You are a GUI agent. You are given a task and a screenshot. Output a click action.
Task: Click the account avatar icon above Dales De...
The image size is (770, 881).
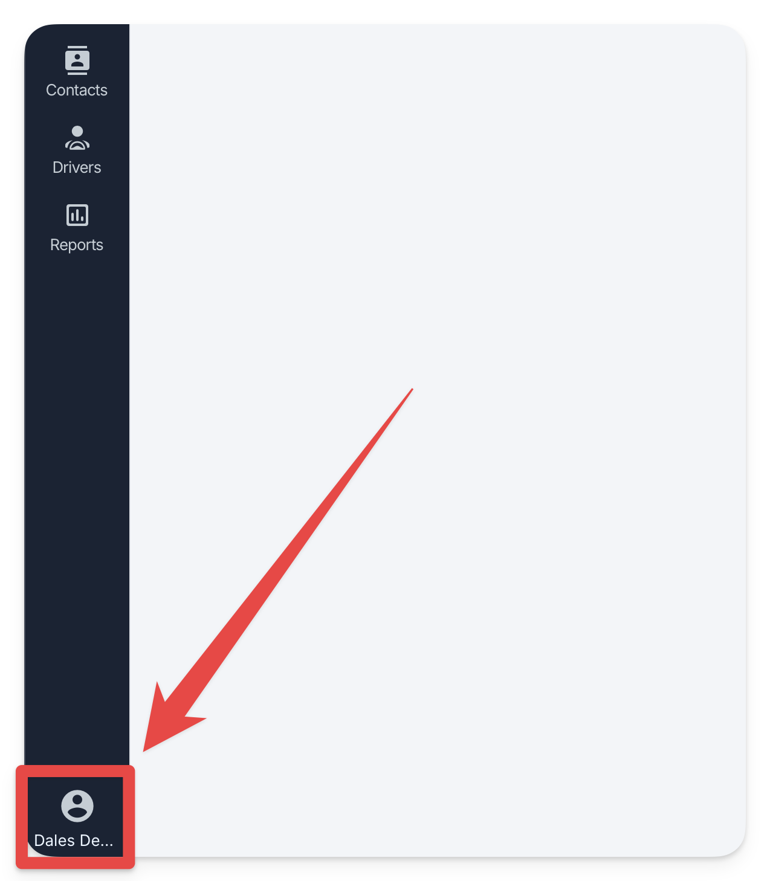77,805
